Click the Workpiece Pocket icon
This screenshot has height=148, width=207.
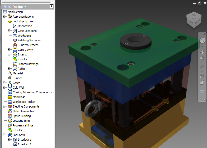[x=10, y=102]
